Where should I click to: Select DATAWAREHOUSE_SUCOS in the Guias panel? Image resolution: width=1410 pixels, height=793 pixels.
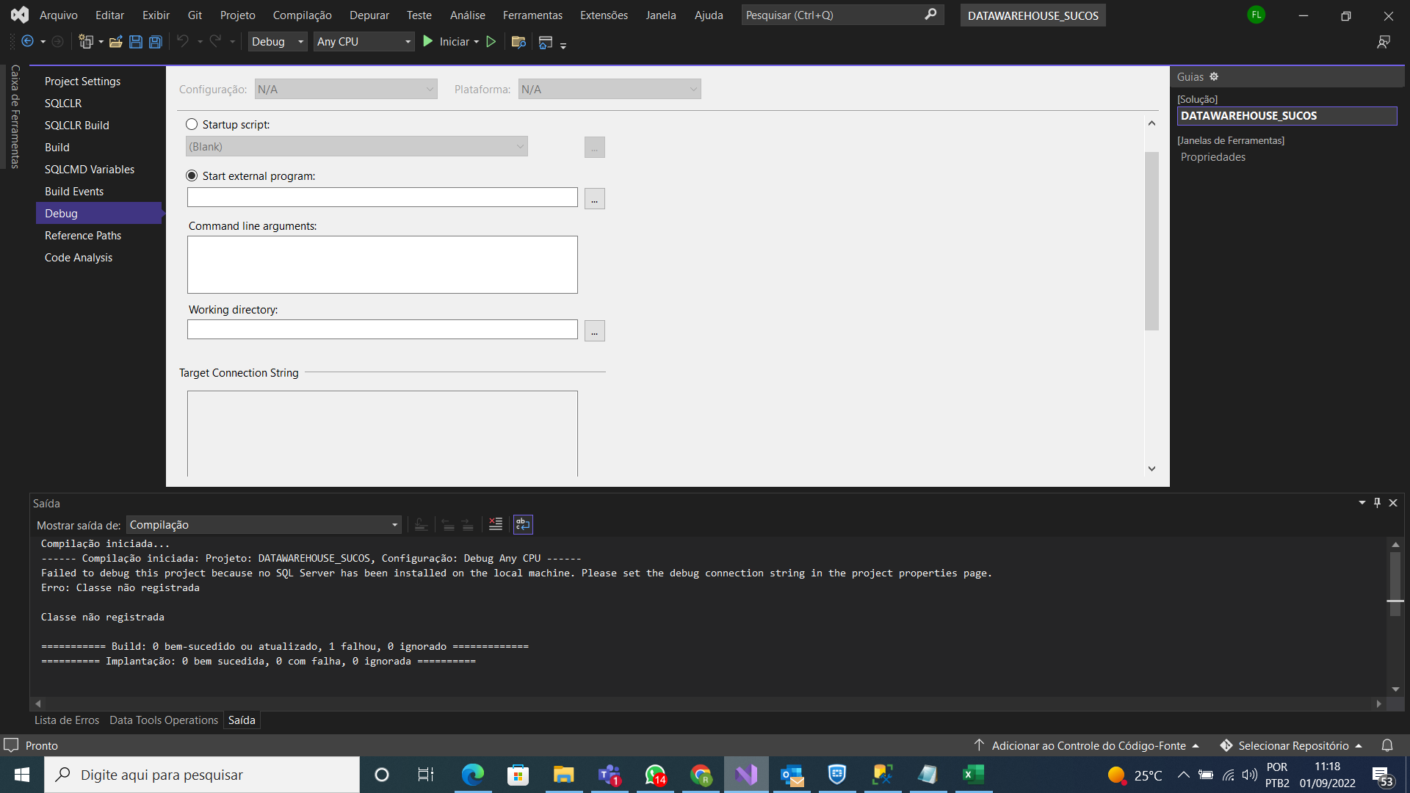tap(1287, 115)
